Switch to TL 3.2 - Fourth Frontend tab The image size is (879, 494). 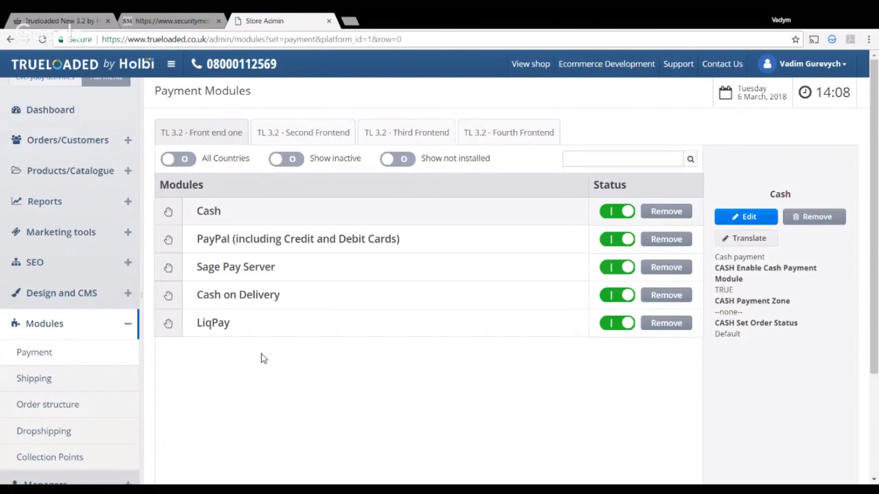click(x=509, y=132)
